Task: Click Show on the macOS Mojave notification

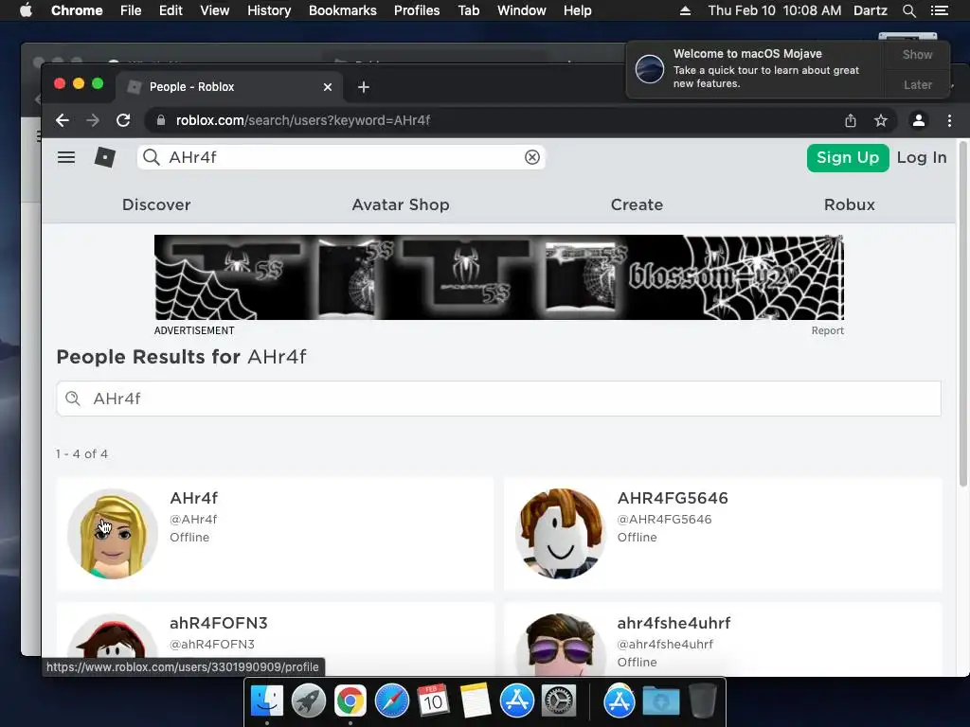Action: 917,54
